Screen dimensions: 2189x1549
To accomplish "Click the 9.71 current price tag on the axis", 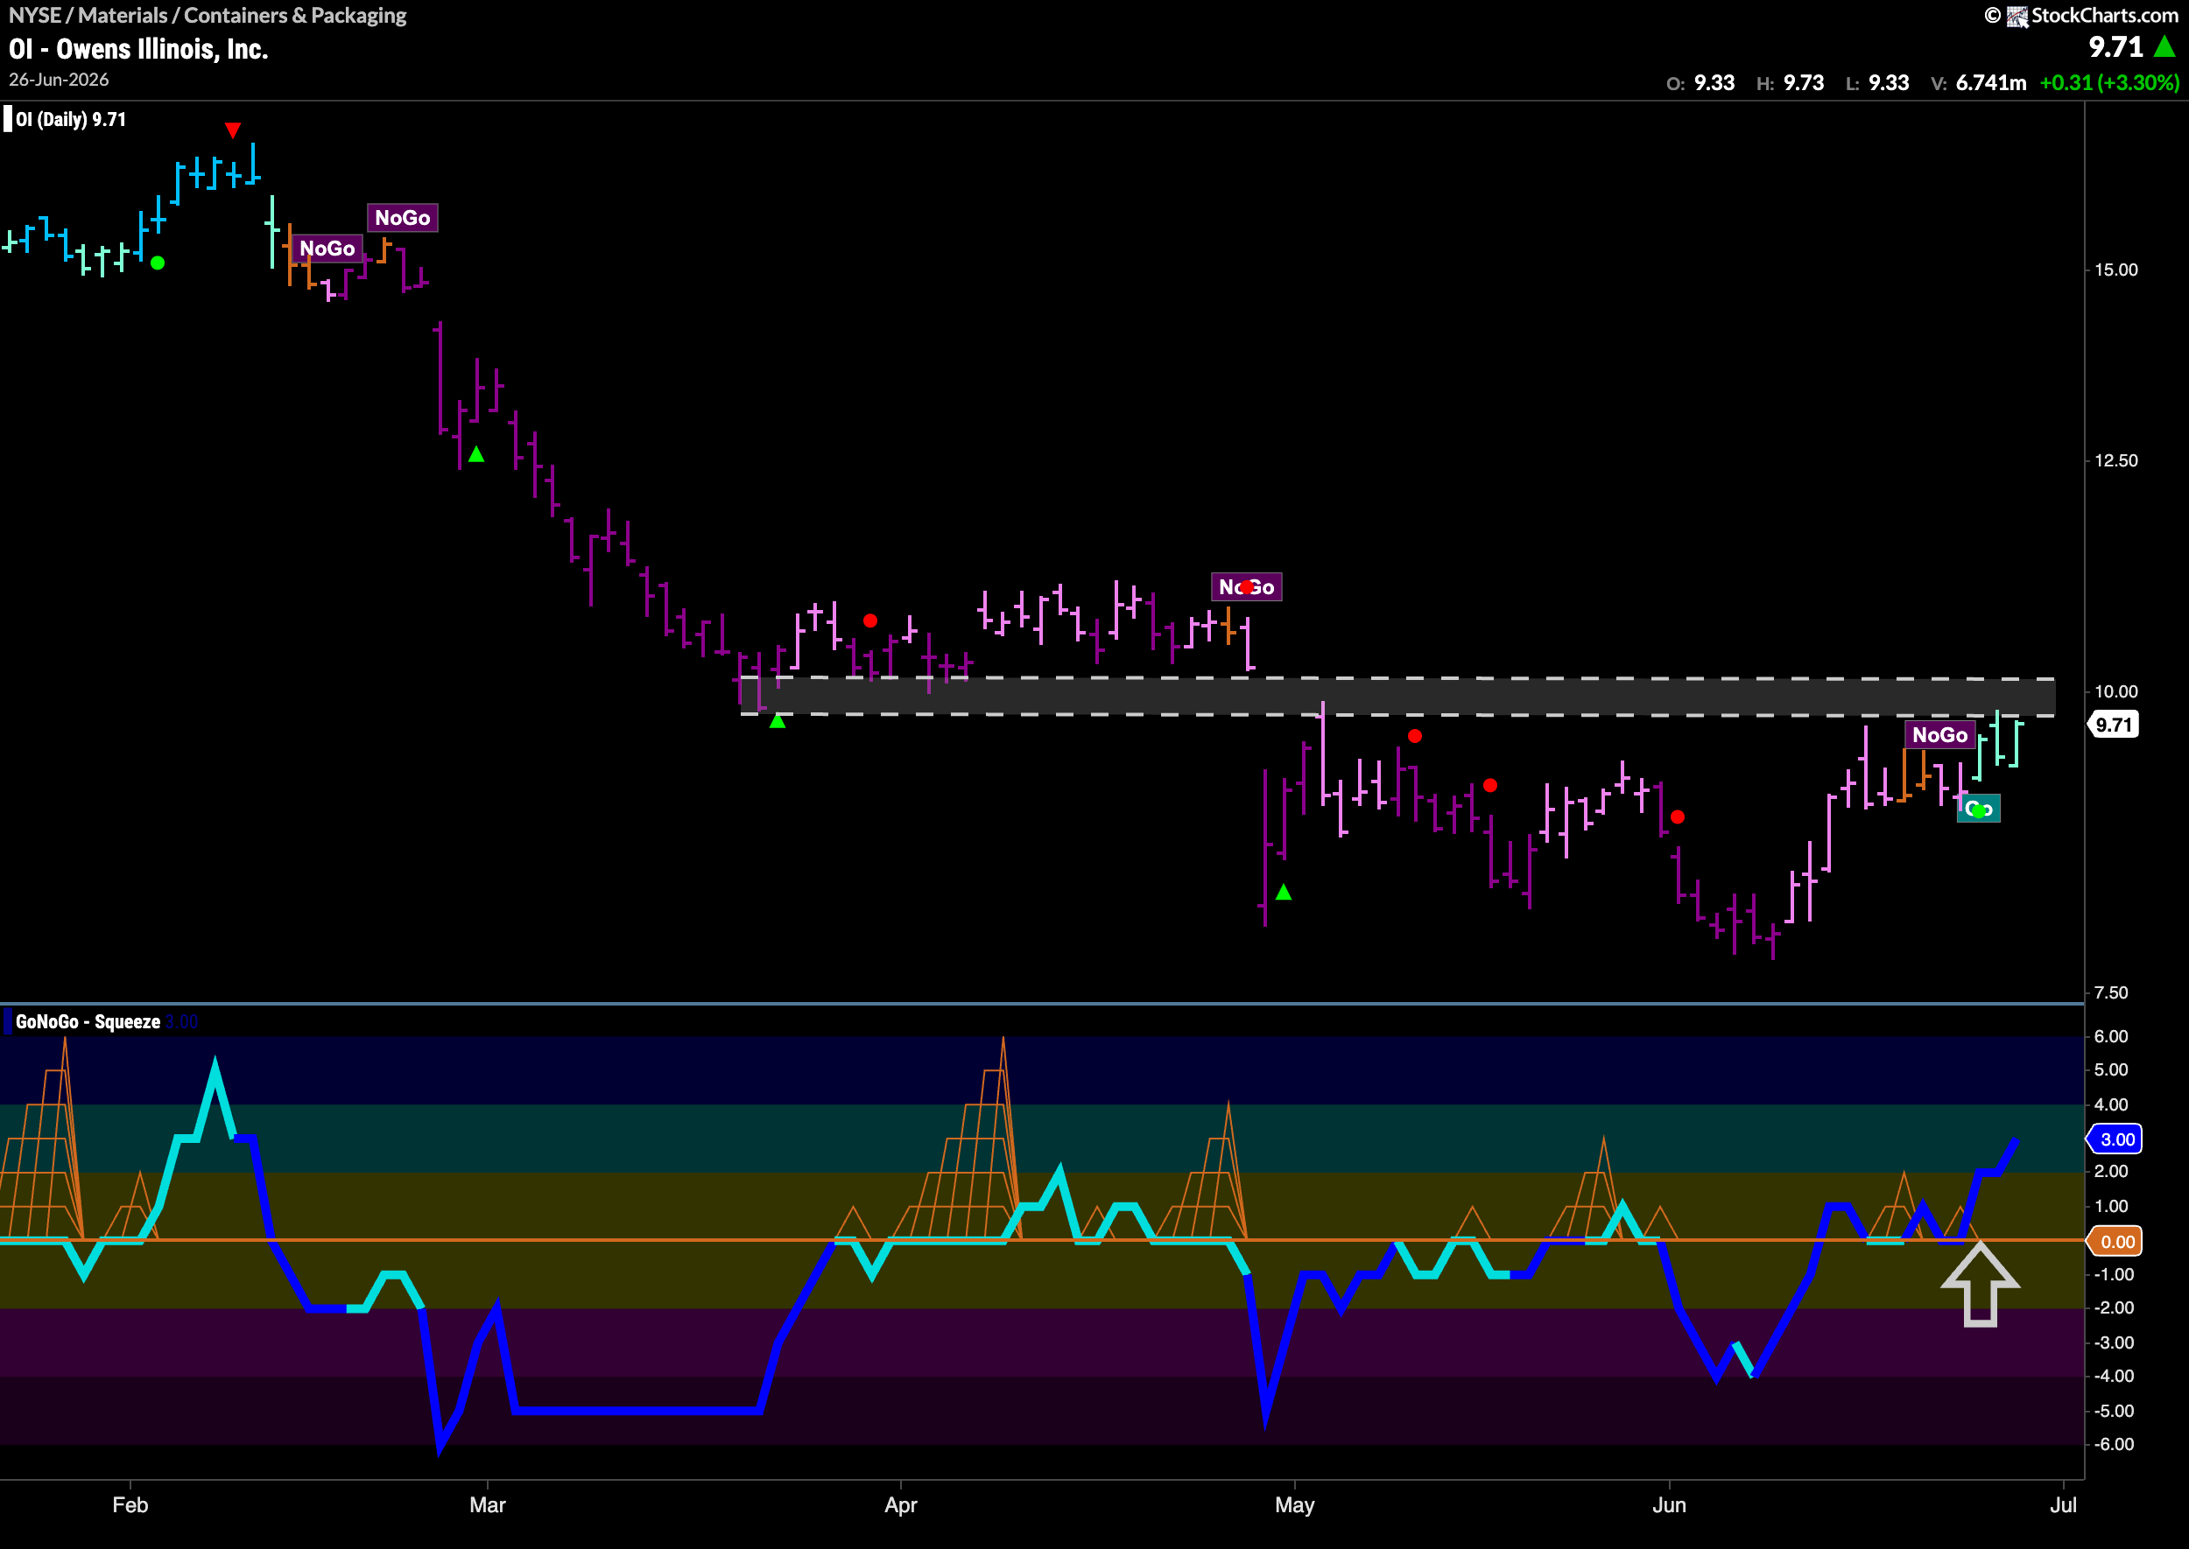I will point(2113,725).
